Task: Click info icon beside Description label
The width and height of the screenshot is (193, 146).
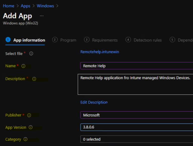Action: coord(34,79)
